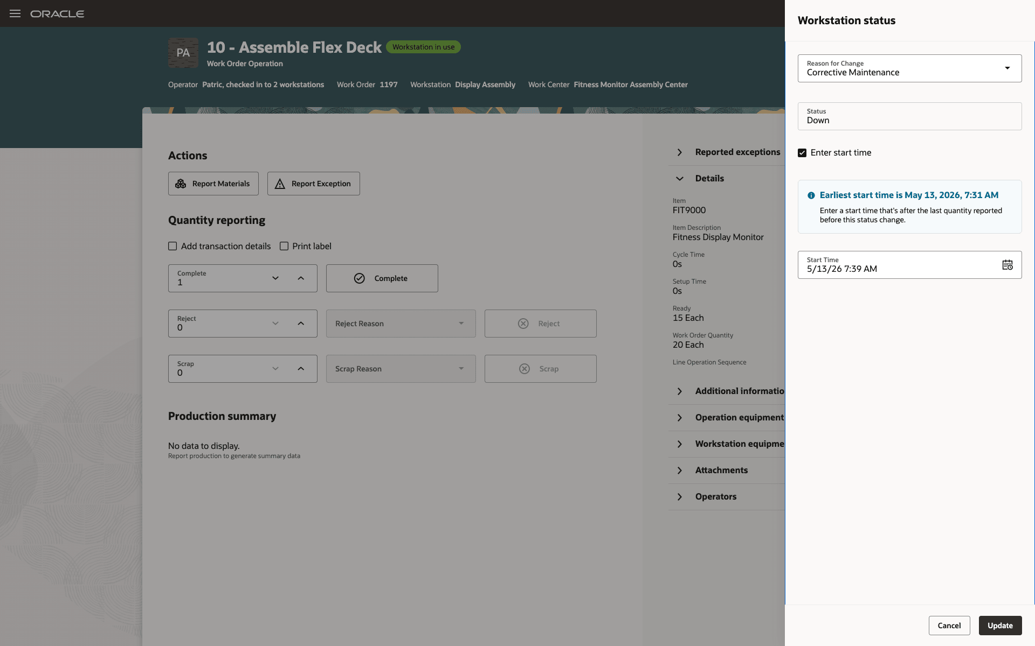Click operator text Patric, checked in to 2 workstations
The height and width of the screenshot is (646, 1035).
coord(263,85)
